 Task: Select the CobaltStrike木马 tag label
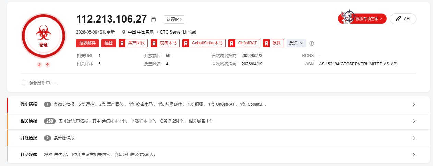[x=207, y=43]
